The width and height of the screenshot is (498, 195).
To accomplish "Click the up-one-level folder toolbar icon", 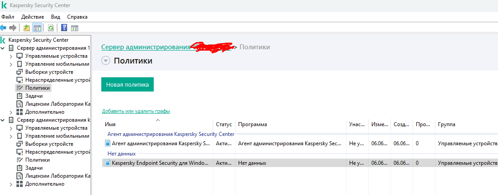I will [27, 28].
